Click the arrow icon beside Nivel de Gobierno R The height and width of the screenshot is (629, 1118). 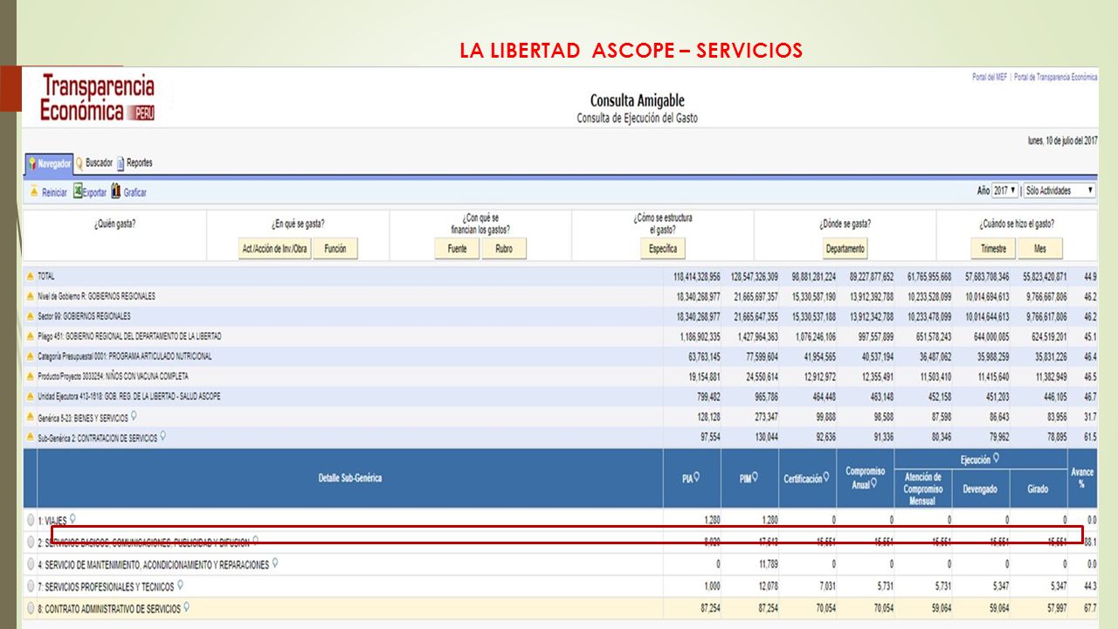tap(31, 296)
